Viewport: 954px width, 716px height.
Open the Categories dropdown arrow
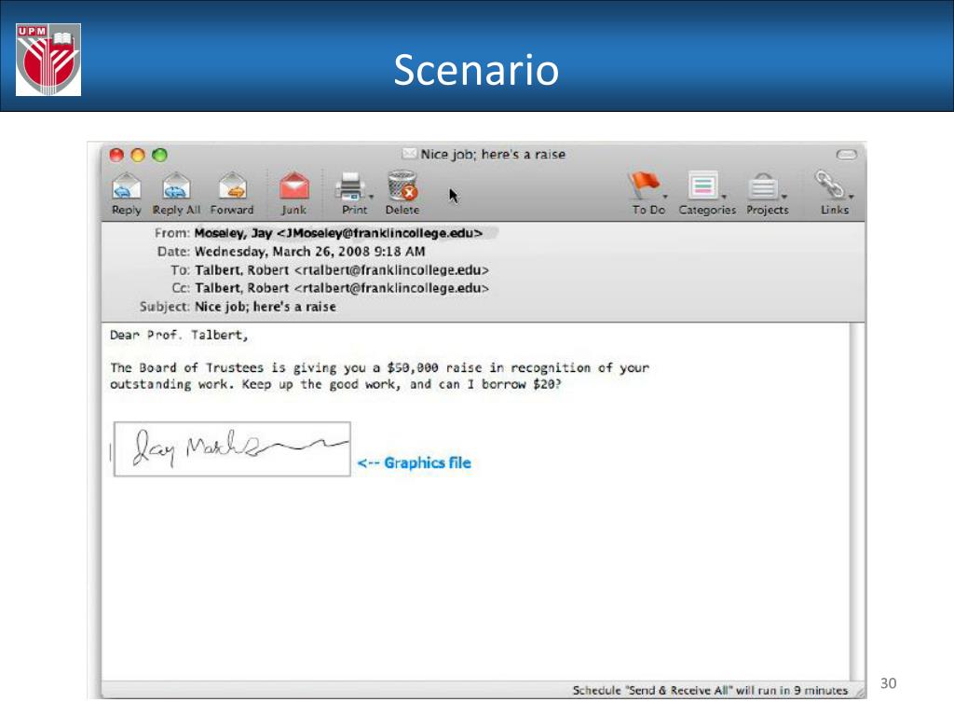pos(724,197)
